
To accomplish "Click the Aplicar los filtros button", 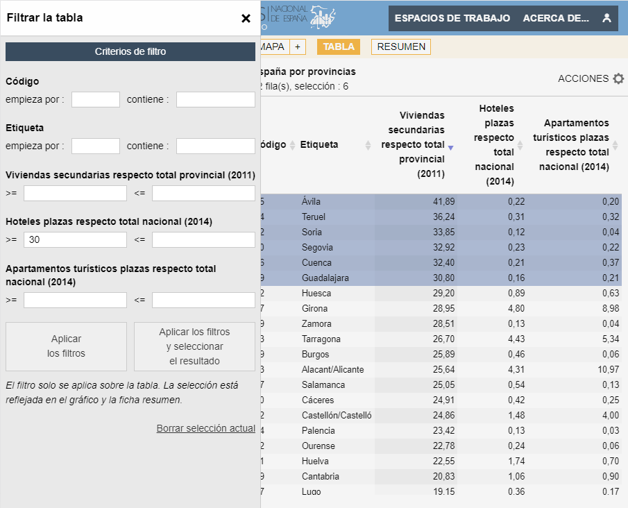I will click(x=66, y=346).
